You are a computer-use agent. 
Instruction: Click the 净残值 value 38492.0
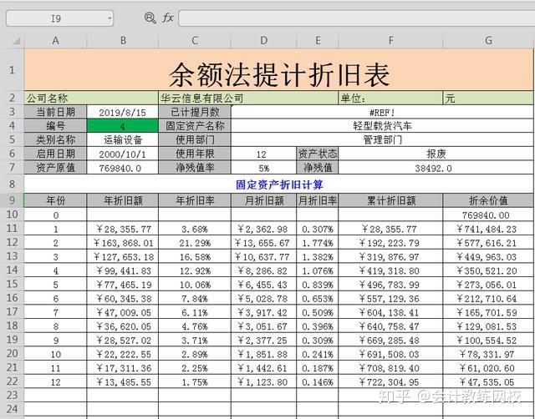click(x=436, y=168)
